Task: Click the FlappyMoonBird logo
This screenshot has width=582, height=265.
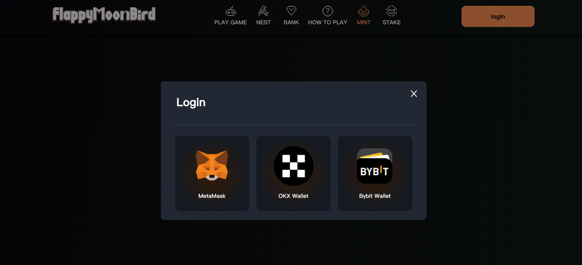Action: [x=104, y=15]
